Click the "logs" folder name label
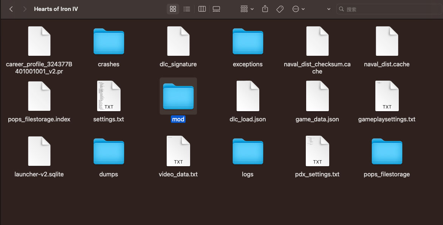 pos(248,174)
